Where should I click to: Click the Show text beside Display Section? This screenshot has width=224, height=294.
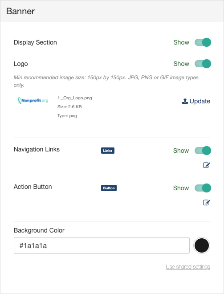pos(181,42)
